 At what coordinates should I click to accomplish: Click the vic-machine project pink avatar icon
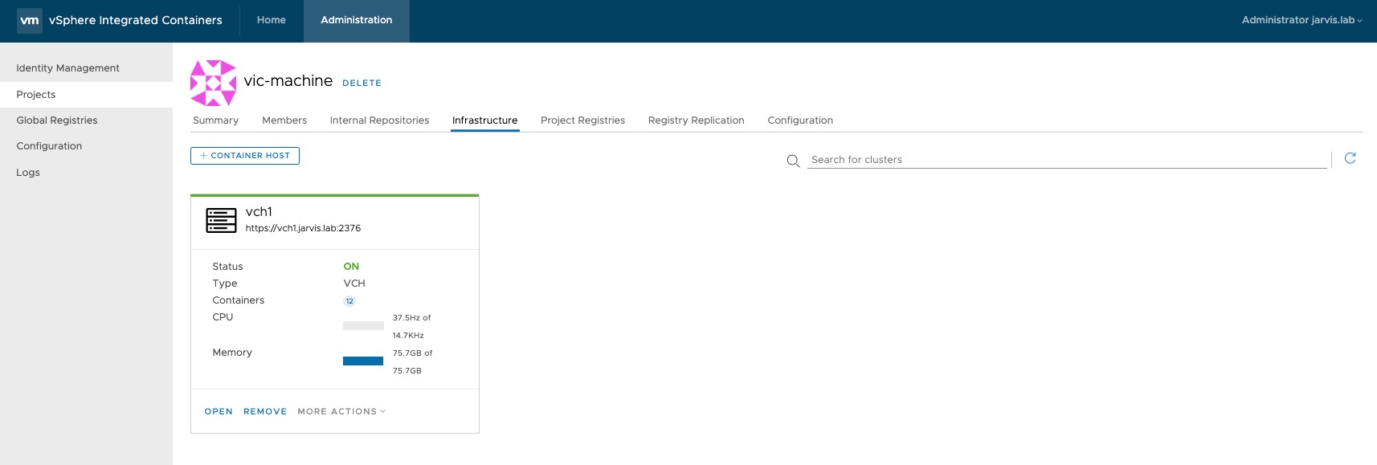pos(214,83)
